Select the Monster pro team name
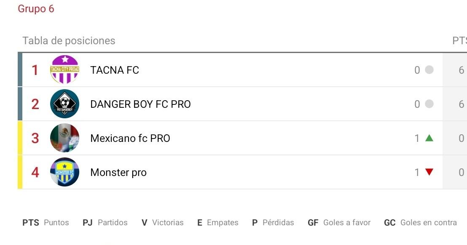 click(x=118, y=172)
